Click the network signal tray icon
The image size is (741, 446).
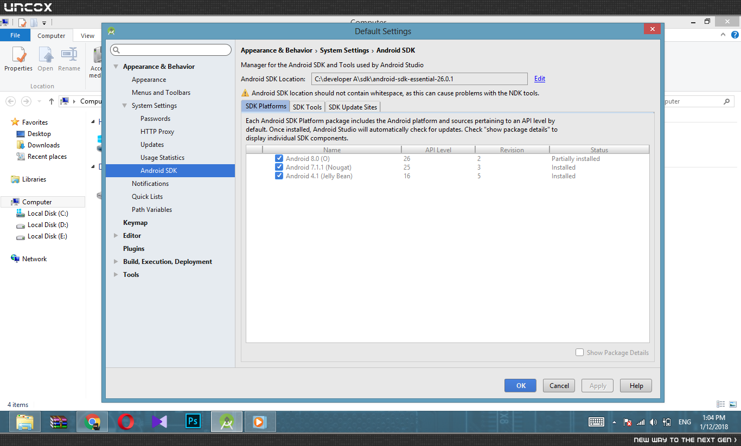pos(641,422)
